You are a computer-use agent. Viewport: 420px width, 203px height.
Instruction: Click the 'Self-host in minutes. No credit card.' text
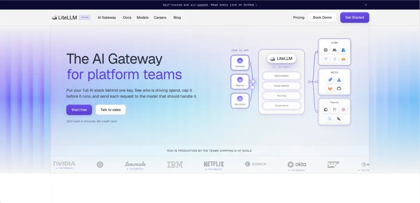click(x=92, y=121)
